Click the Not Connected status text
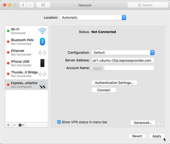Image resolution: width=170 pixels, height=144 pixels. (104, 32)
